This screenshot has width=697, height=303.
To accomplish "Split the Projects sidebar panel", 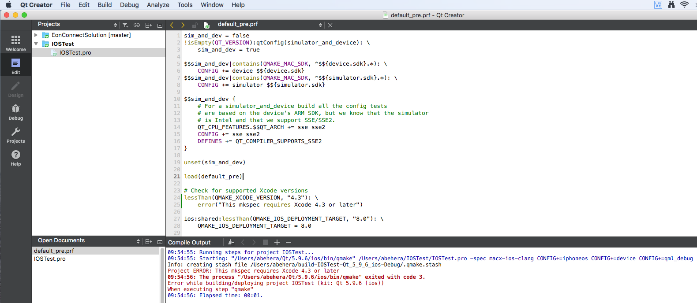I will click(x=148, y=25).
